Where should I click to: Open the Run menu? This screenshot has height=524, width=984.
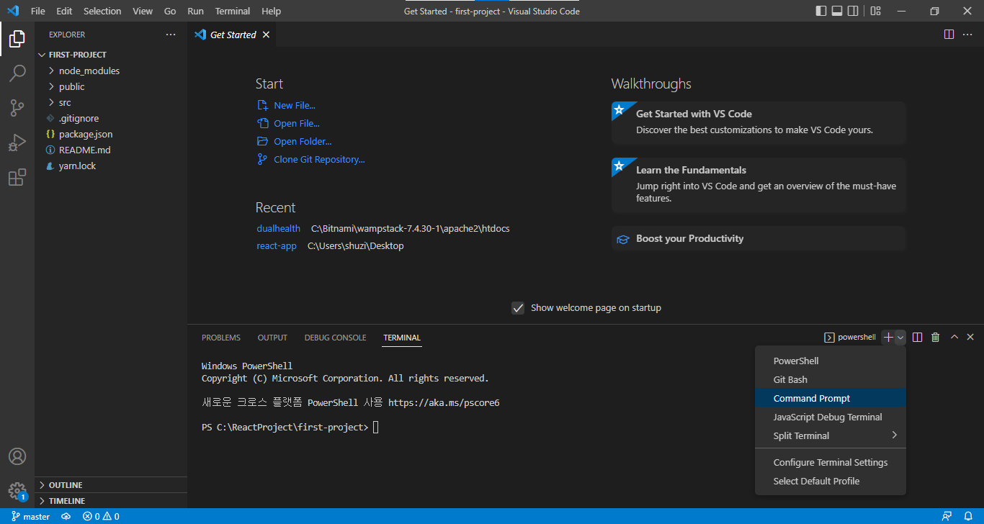pos(195,11)
